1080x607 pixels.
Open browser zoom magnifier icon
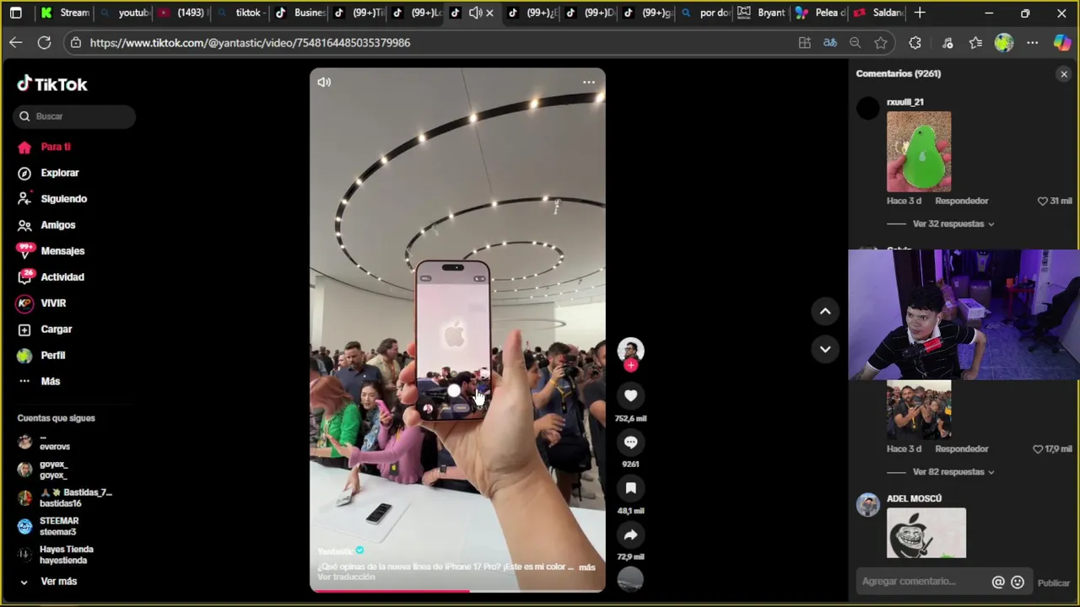(855, 42)
